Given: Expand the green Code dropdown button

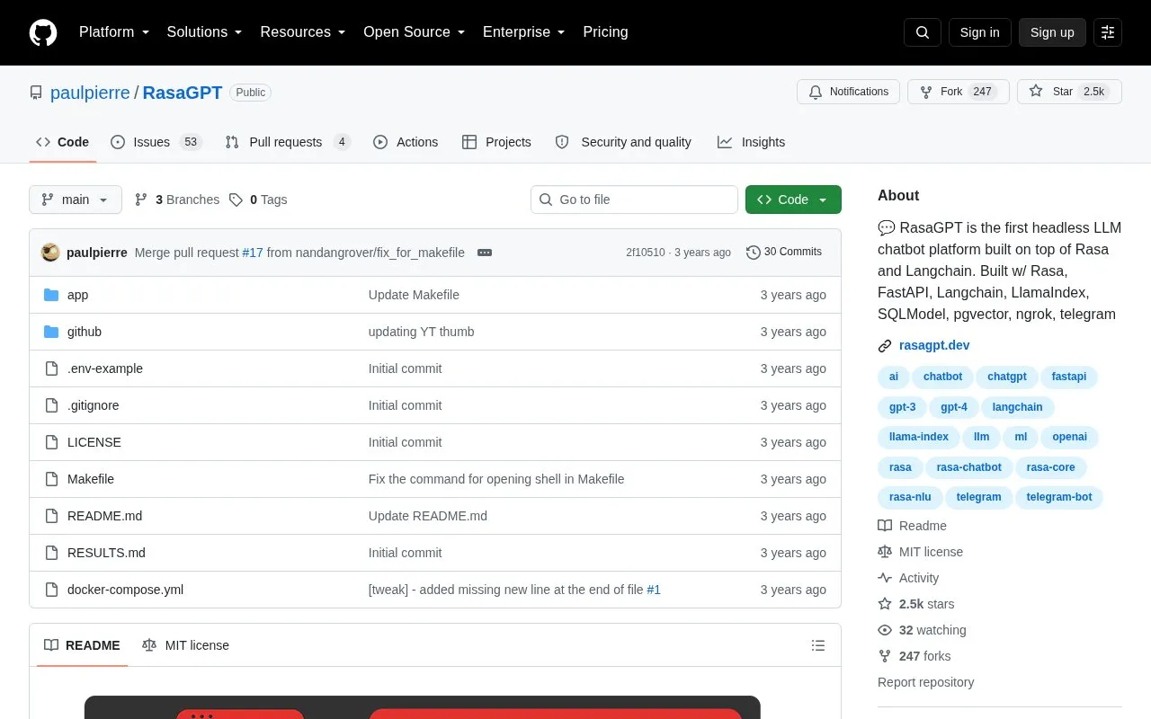Looking at the screenshot, I should (793, 200).
